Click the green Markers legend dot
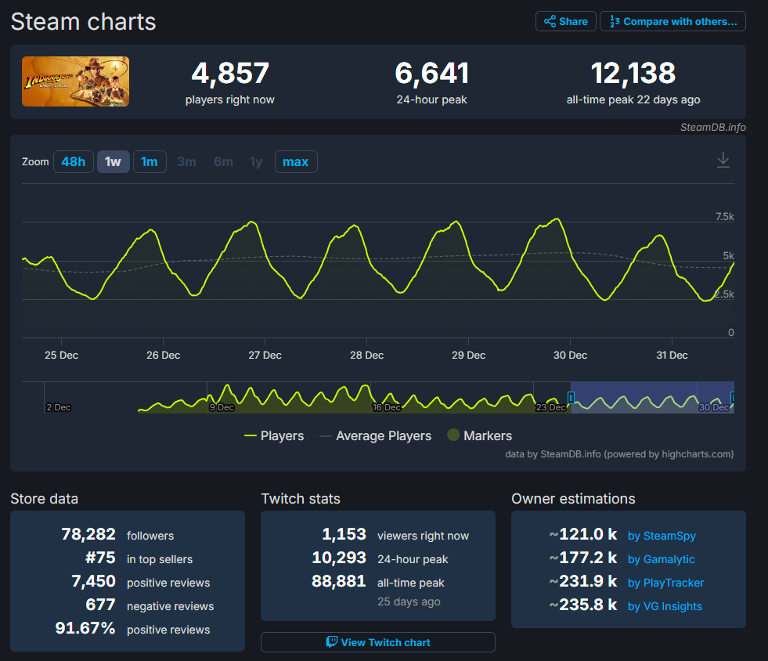This screenshot has height=661, width=768. pyautogui.click(x=453, y=435)
